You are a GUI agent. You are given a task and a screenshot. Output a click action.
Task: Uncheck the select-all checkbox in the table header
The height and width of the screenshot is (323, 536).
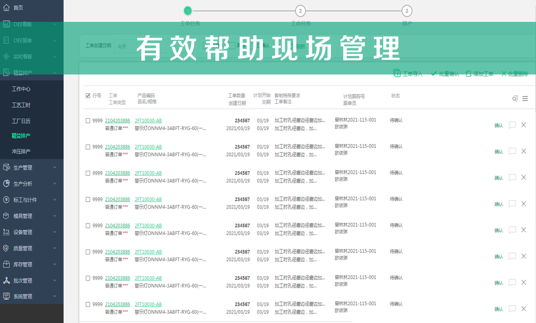88,95
